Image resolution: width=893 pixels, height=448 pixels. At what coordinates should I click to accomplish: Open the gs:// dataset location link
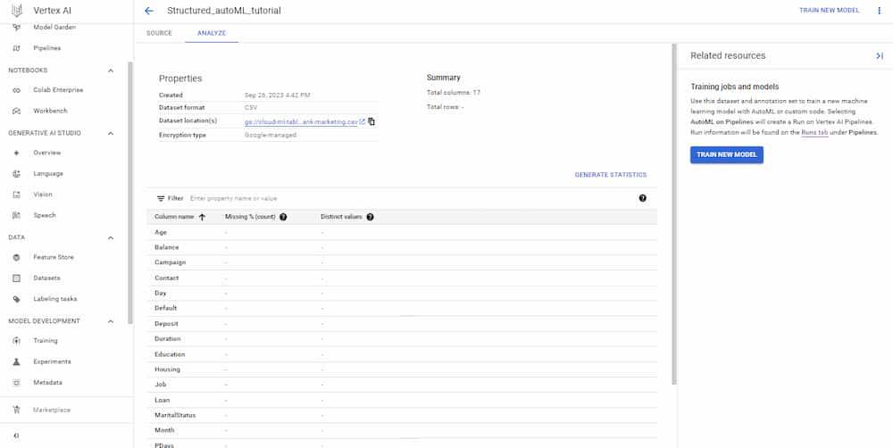tap(301, 122)
